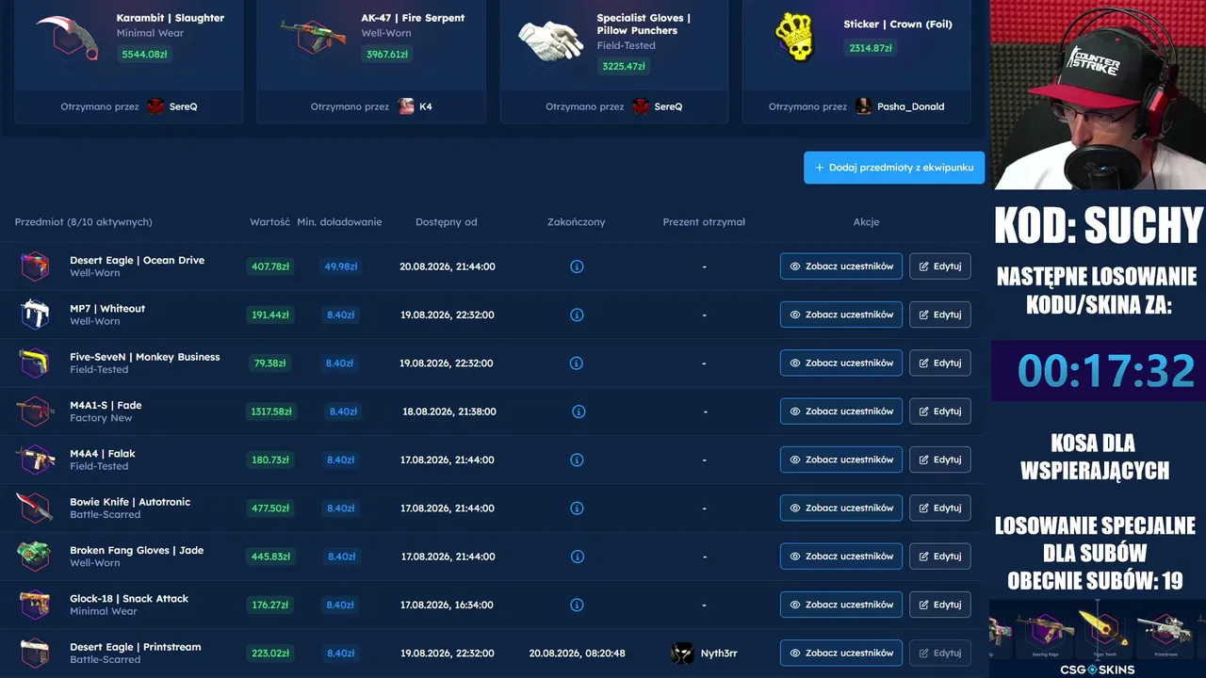
Task: Edit the MP7 Whiteout giveaway
Action: point(940,315)
